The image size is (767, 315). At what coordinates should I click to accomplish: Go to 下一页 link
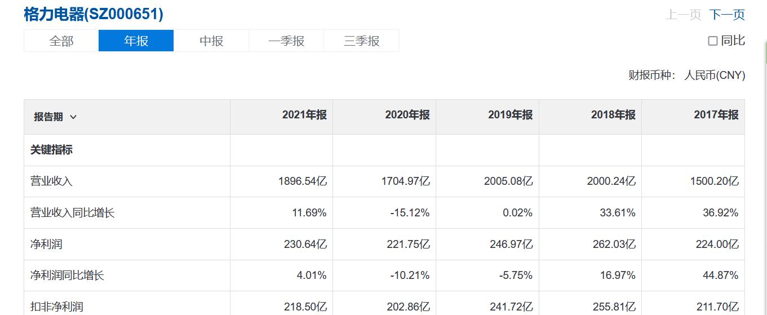tap(727, 15)
